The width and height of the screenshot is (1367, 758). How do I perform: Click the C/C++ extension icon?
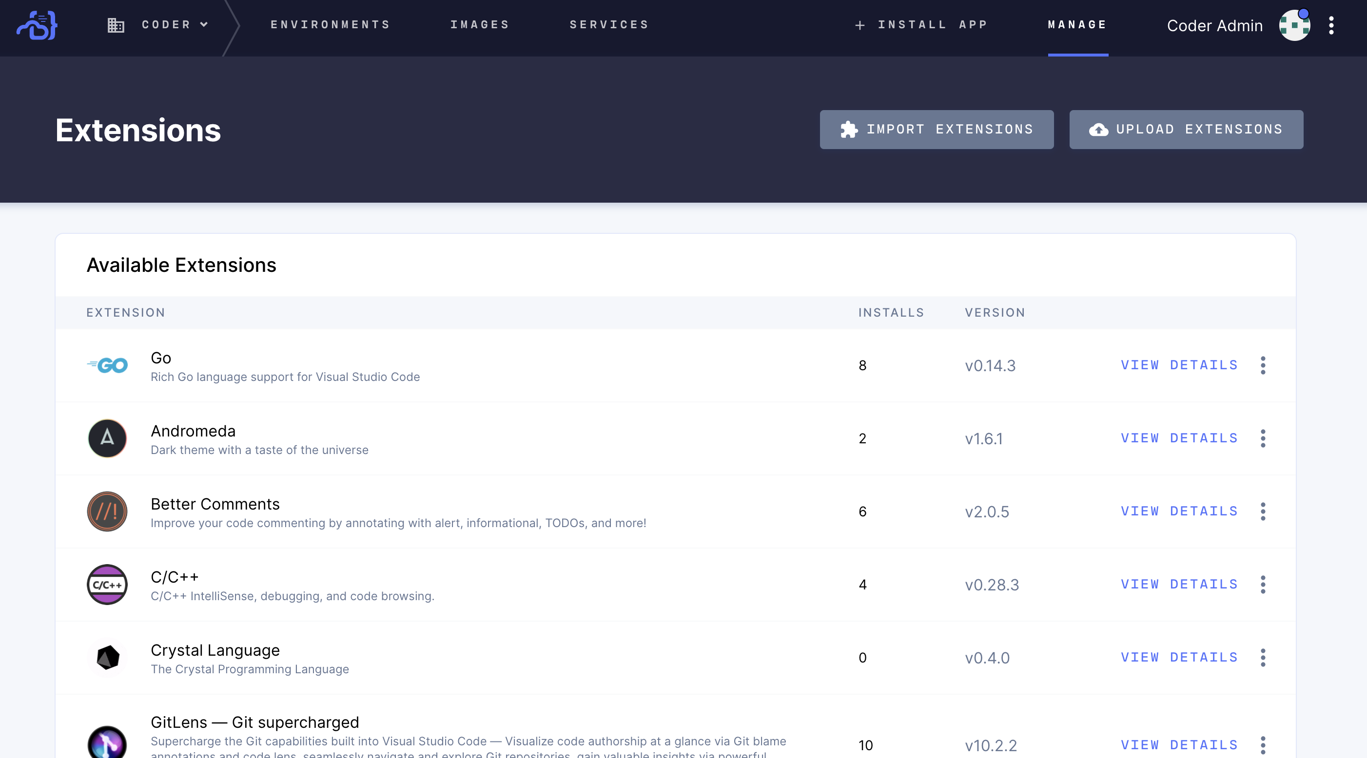(x=107, y=585)
